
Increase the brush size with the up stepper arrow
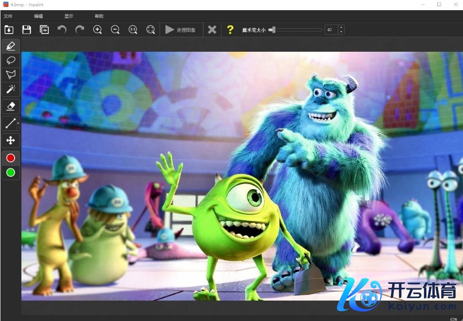click(341, 27)
